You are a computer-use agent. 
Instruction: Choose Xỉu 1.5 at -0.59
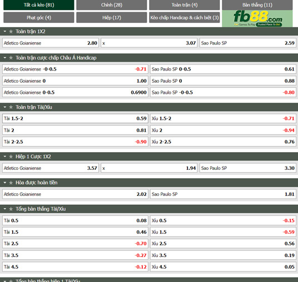tap(223, 232)
